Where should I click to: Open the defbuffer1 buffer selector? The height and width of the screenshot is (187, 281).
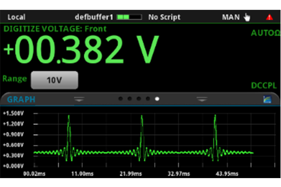tap(95, 17)
